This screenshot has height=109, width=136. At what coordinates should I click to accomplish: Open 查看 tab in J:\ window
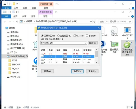click(33, 16)
